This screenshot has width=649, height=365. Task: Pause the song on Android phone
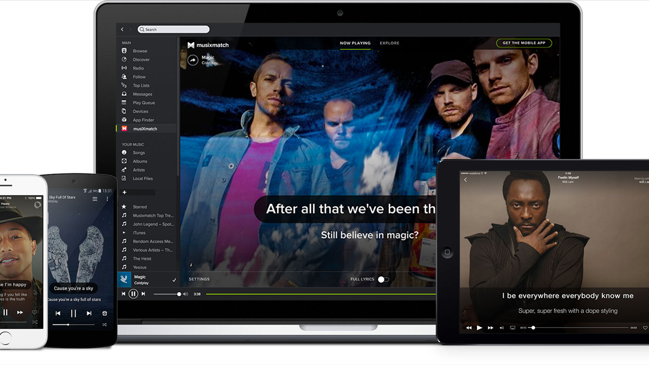(73, 313)
